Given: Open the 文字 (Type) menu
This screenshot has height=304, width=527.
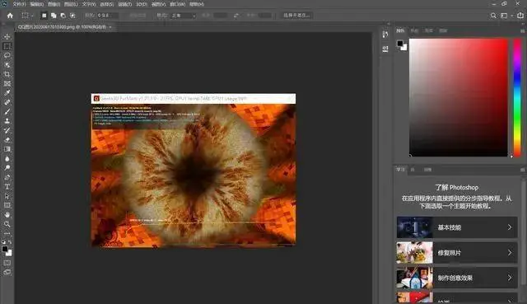Looking at the screenshot, I should pyautogui.click(x=89, y=4).
